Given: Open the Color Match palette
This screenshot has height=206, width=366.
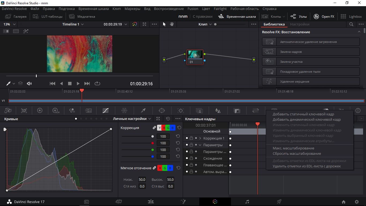Looking at the screenshot, I should (x=24, y=111).
